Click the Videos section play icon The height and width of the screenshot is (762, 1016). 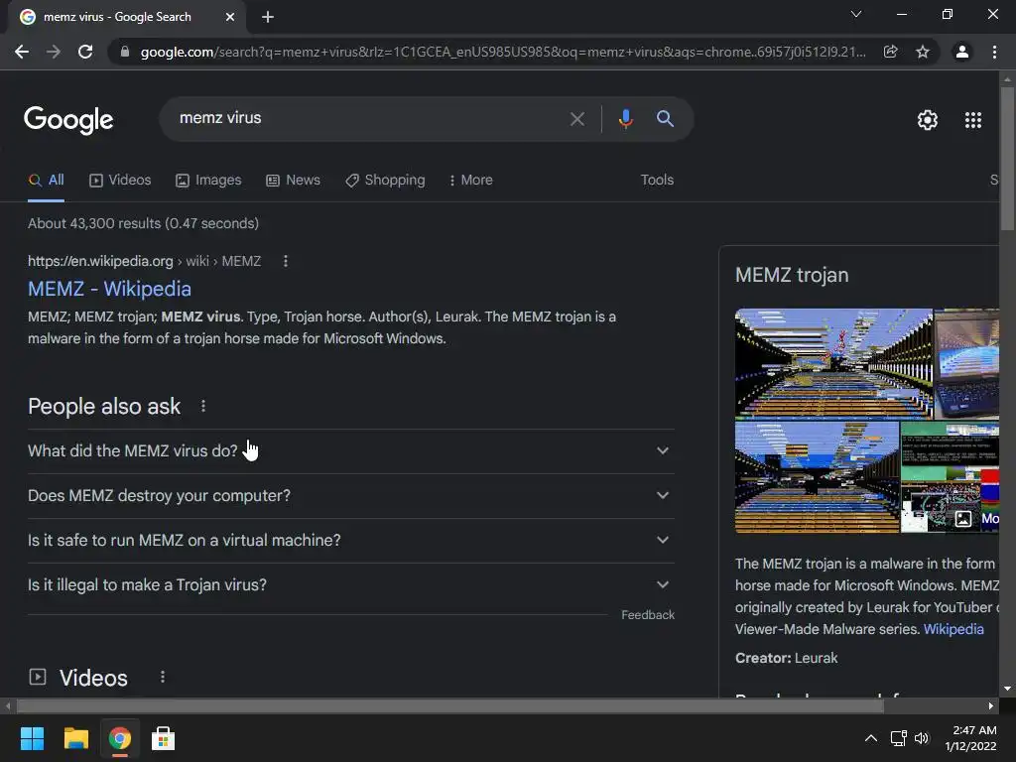[38, 677]
